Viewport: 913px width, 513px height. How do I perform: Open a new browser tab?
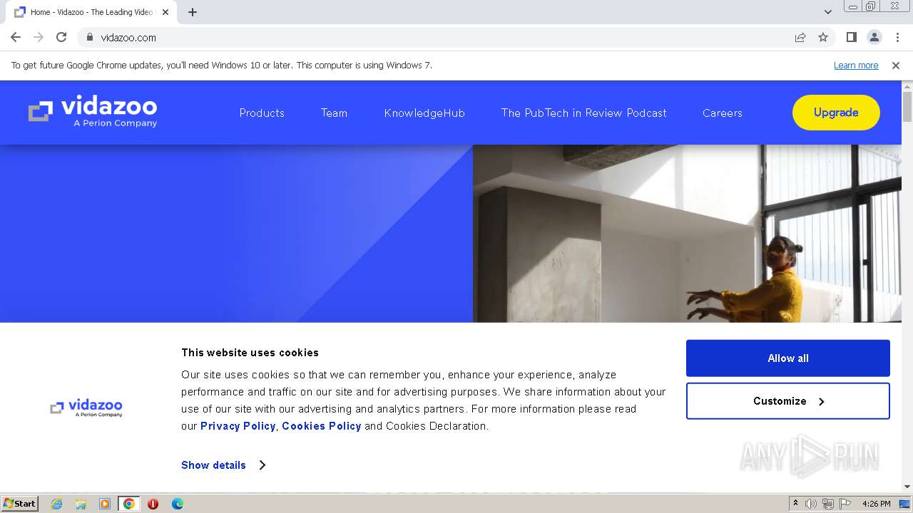193,12
